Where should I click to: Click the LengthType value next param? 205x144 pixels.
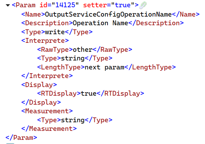click(105, 67)
